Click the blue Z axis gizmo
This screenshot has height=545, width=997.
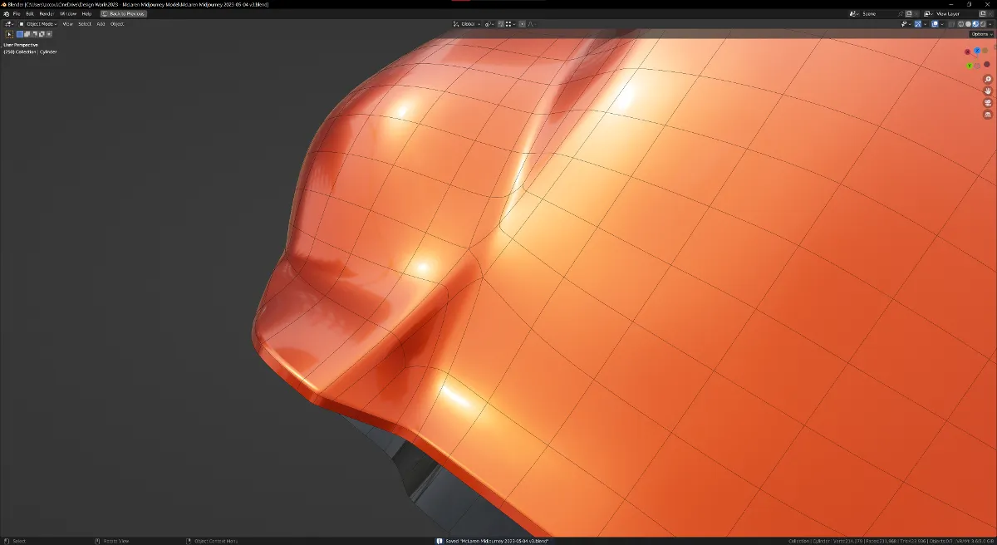click(x=977, y=51)
